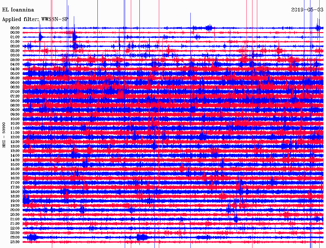Select the 10:30 time label
The height and width of the screenshot is (248, 326).
click(x=15, y=124)
